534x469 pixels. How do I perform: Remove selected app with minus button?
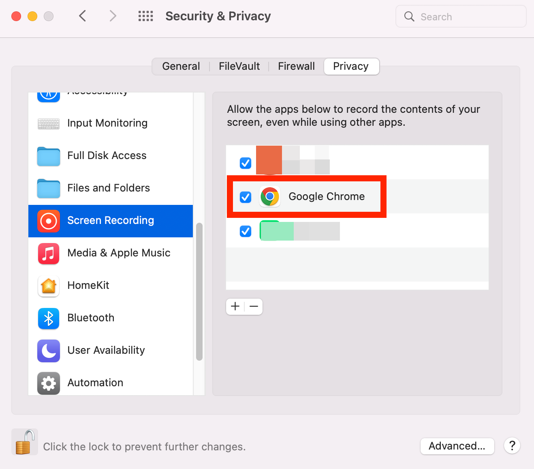coord(254,306)
